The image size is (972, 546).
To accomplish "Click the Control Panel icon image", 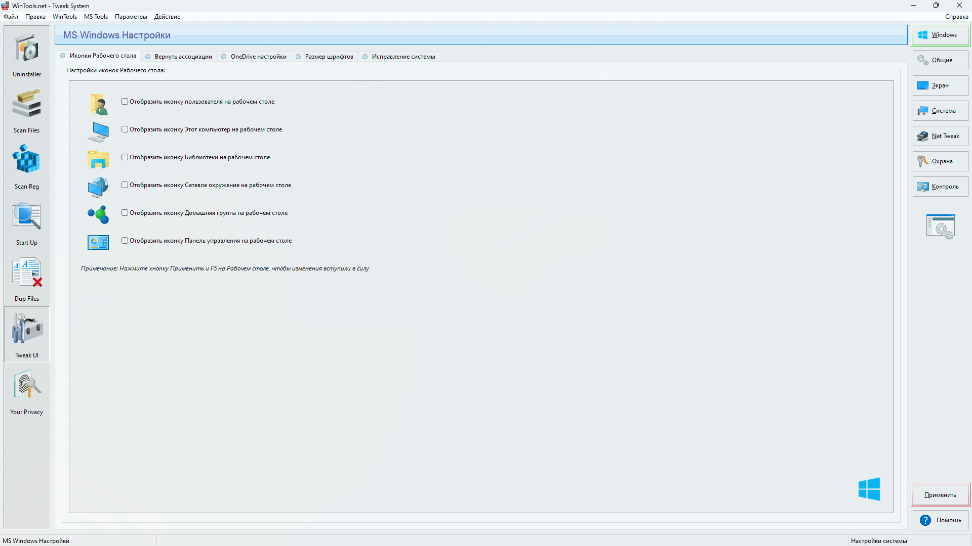I will [98, 243].
